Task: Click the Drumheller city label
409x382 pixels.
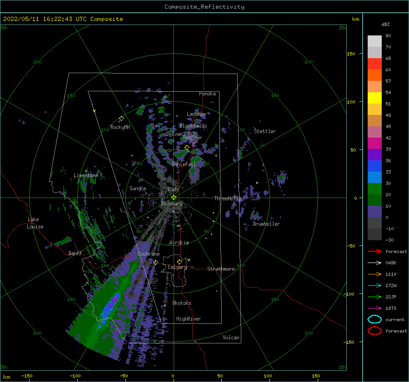Action: (266, 224)
